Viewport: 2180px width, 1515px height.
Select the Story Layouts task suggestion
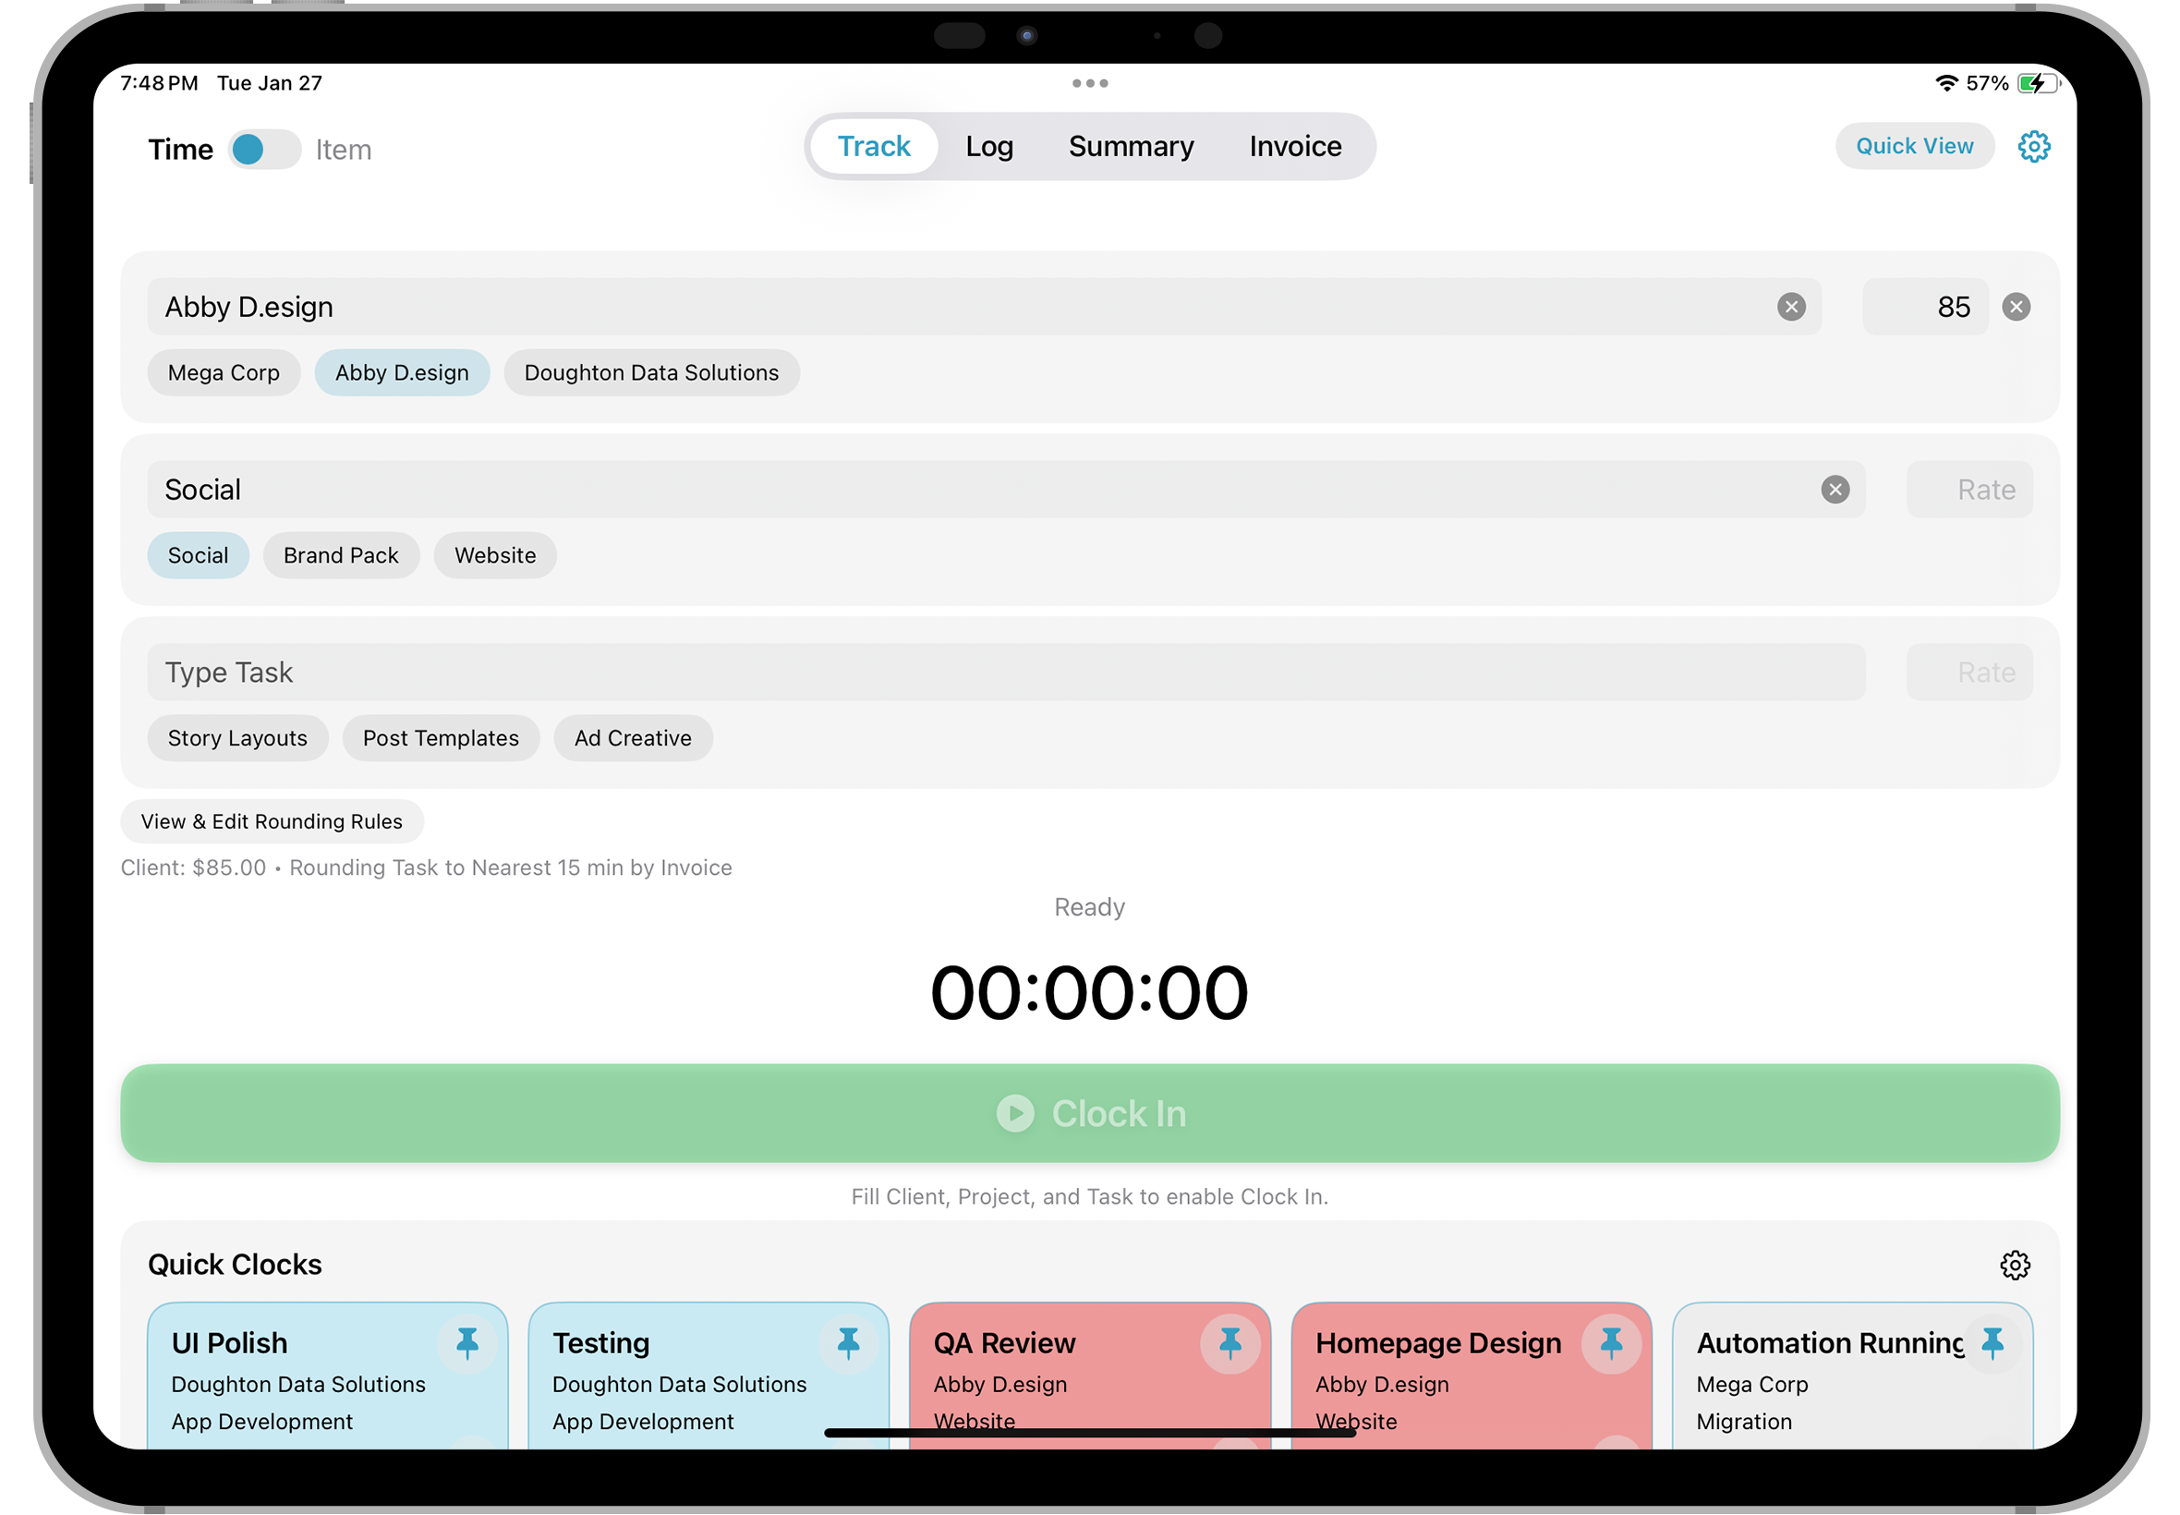237,737
